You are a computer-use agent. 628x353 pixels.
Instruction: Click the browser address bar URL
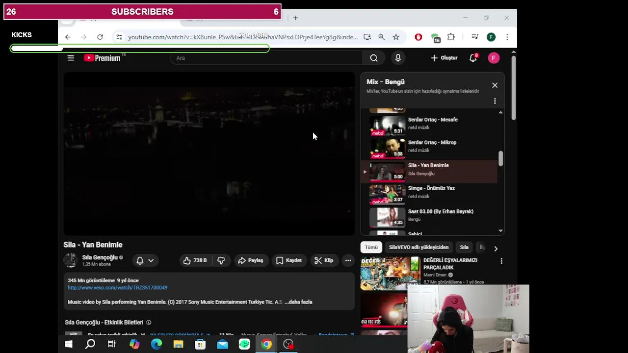click(243, 37)
